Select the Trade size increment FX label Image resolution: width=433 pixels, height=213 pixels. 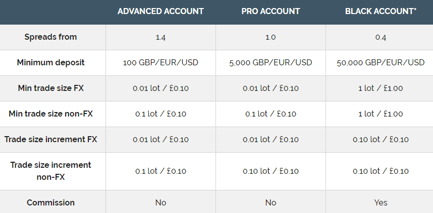(50, 139)
